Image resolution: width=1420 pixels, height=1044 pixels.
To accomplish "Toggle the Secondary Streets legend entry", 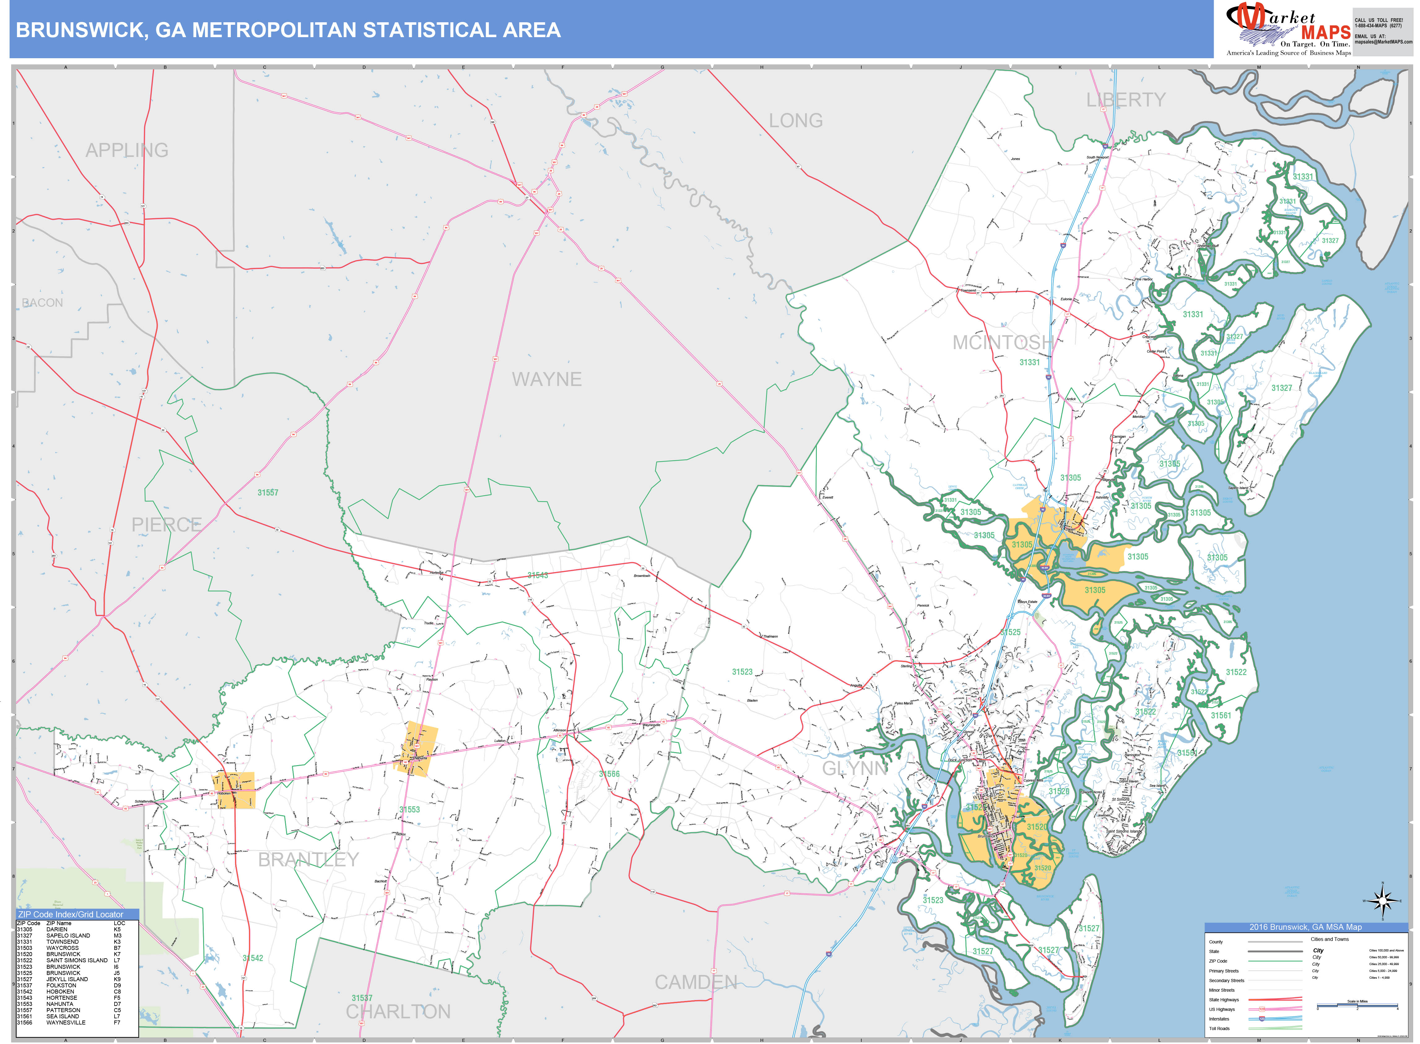I will click(1227, 981).
